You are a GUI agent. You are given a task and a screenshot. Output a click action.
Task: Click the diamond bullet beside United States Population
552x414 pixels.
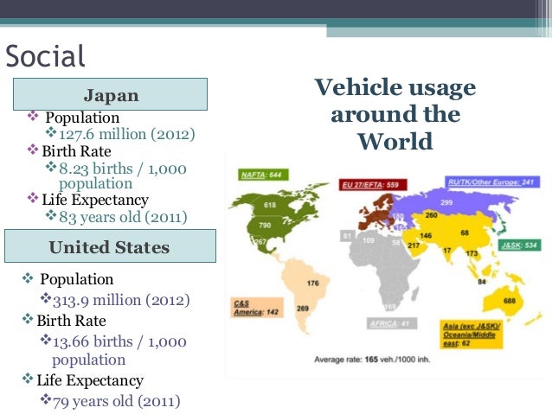27,279
